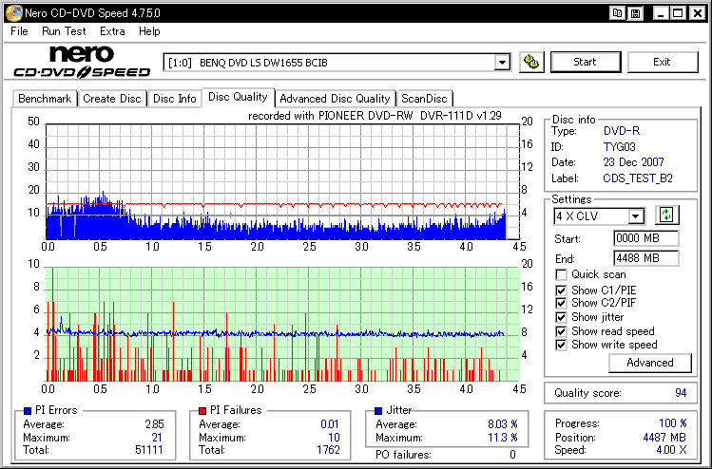The image size is (712, 469).
Task: Select the Disc Quality tab
Action: (x=238, y=97)
